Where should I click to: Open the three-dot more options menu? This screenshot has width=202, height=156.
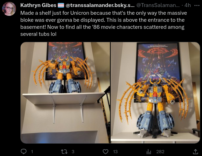(197, 5)
